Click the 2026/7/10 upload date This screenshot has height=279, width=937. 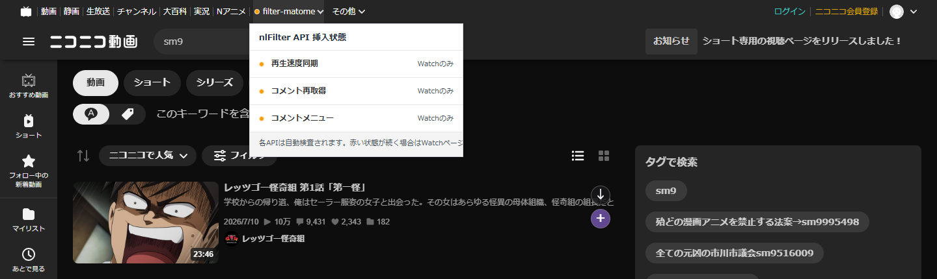(x=241, y=222)
